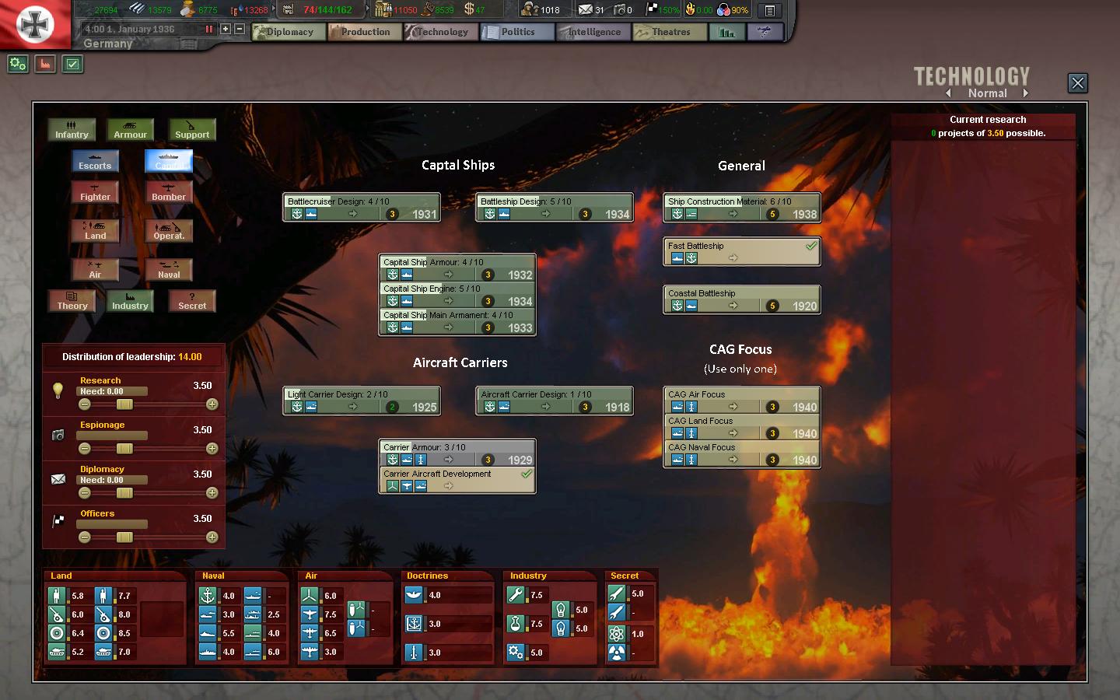Click the dollar money icon in the top bar
The image size is (1120, 700).
tap(468, 9)
